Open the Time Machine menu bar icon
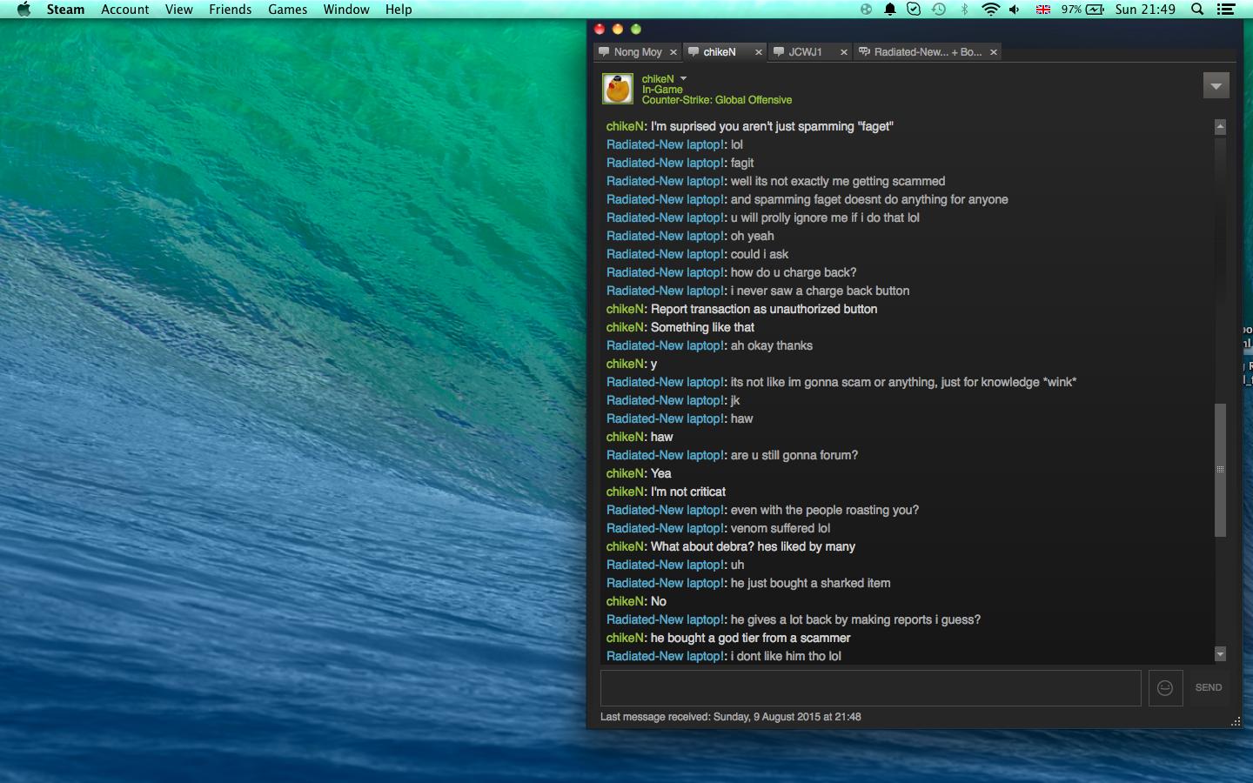1253x783 pixels. coord(939,10)
